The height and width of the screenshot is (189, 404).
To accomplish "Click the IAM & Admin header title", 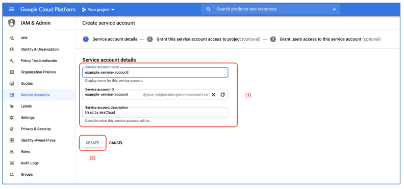I will click(x=36, y=23).
